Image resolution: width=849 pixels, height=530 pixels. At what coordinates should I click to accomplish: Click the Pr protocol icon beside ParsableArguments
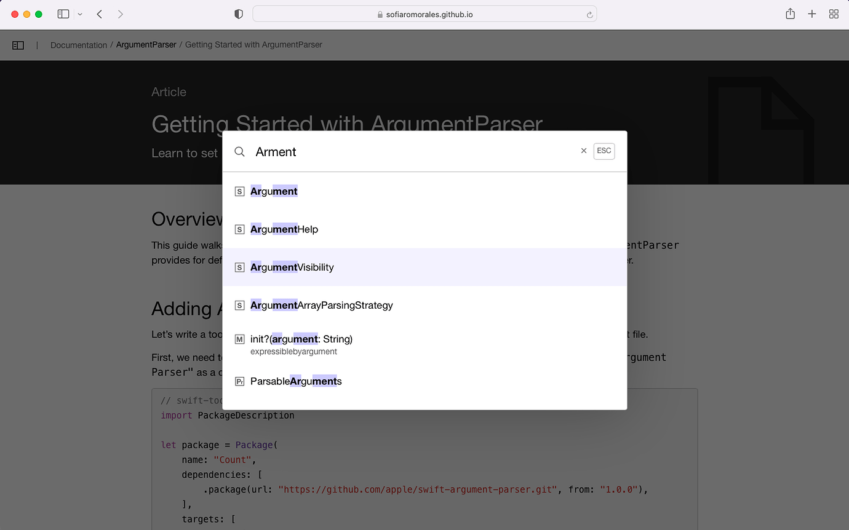[x=239, y=381]
